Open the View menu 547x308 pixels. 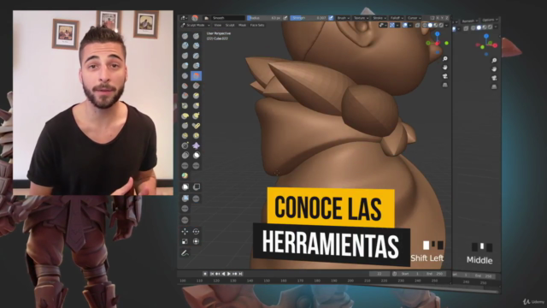[218, 25]
